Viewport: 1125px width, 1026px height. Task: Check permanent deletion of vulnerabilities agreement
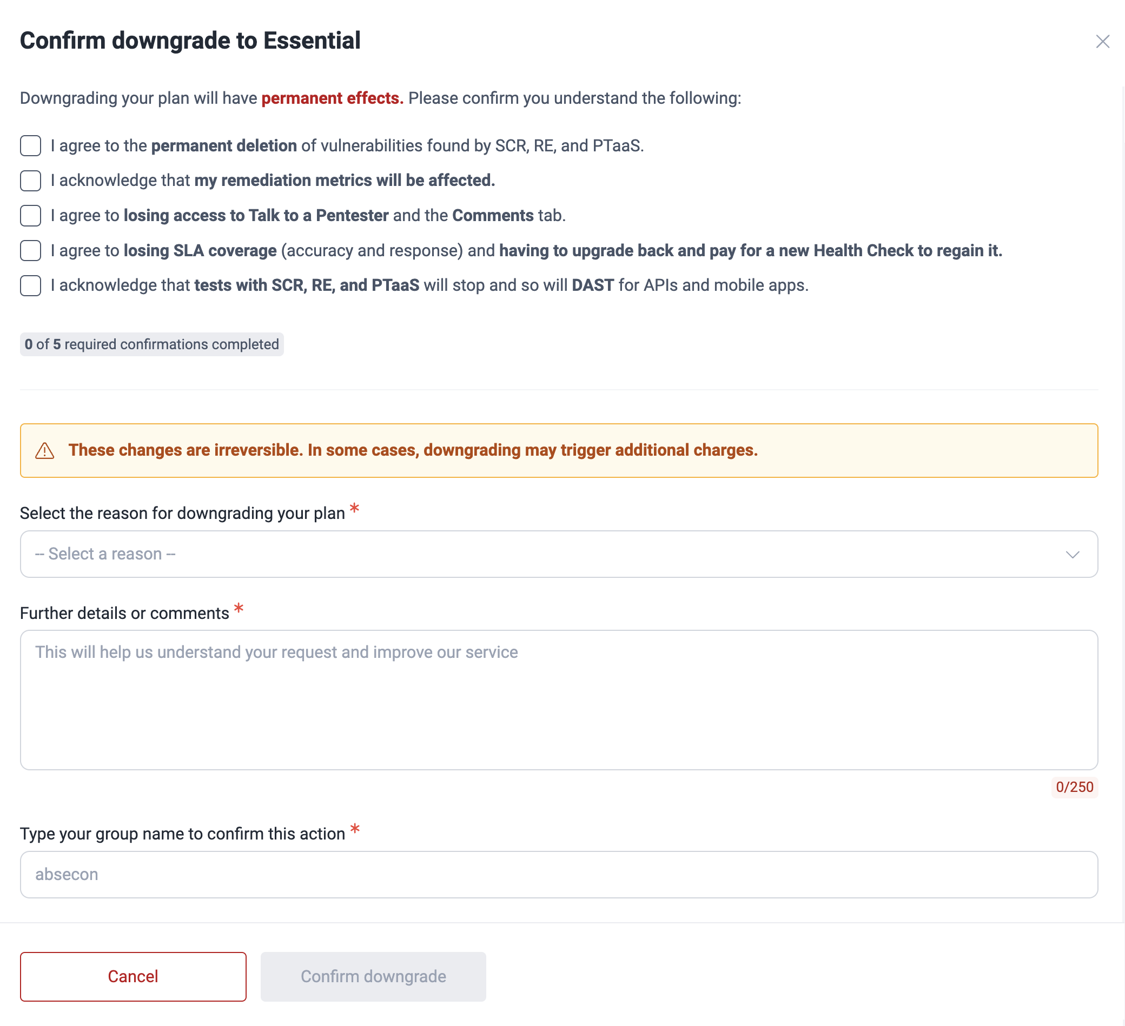pyautogui.click(x=30, y=146)
